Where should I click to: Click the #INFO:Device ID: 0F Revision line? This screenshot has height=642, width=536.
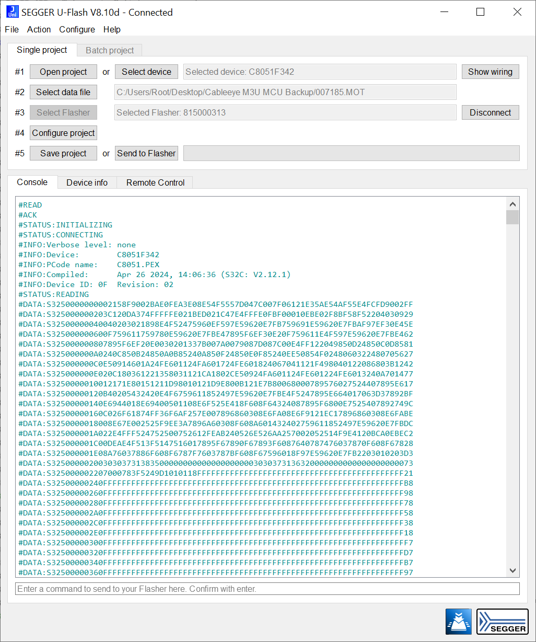pyautogui.click(x=96, y=284)
